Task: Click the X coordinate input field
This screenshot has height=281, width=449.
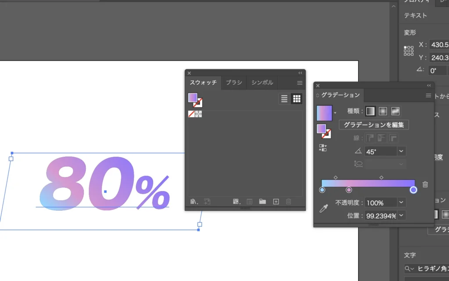Action: (439, 45)
